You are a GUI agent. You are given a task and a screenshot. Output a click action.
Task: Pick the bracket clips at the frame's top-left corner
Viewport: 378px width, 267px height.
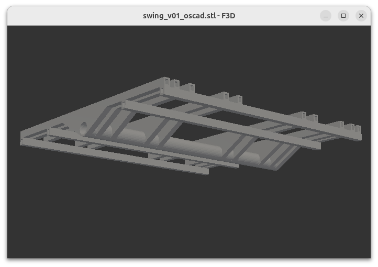pyautogui.click(x=172, y=83)
